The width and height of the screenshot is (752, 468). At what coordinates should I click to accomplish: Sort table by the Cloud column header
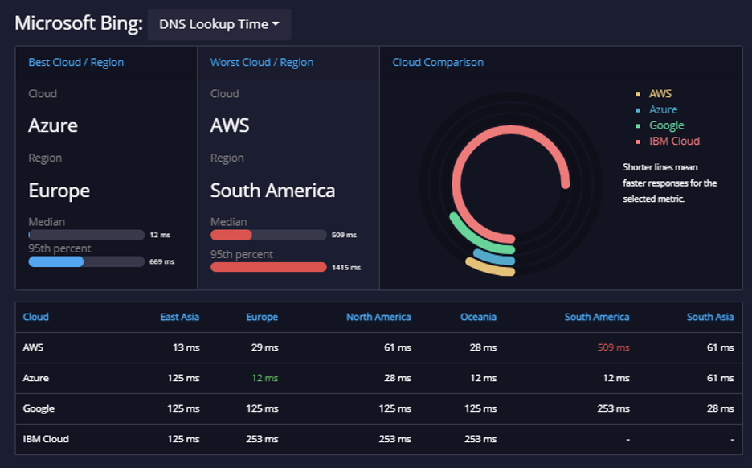(35, 317)
